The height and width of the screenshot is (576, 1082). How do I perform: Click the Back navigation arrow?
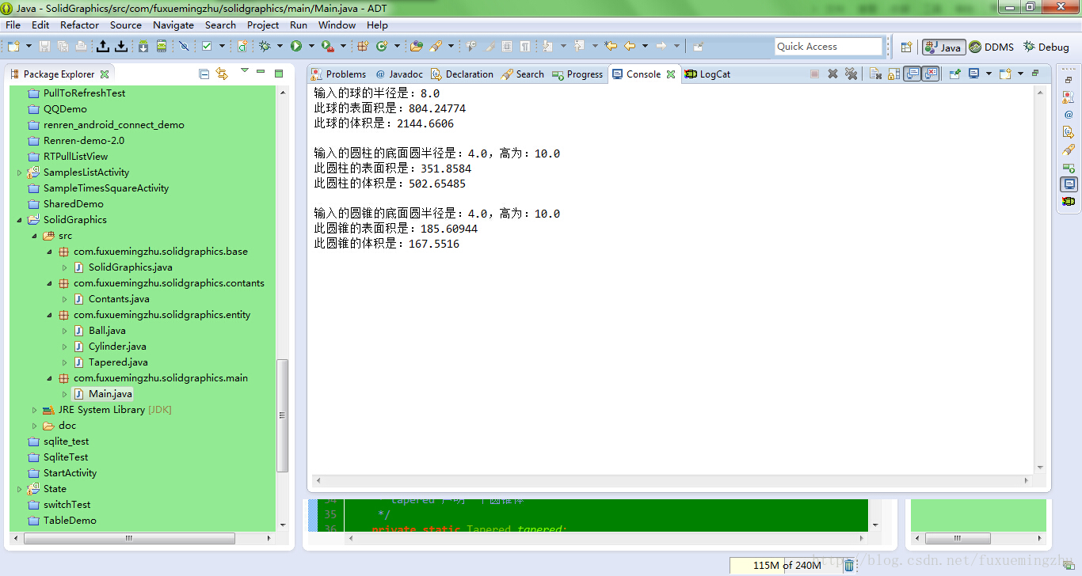(x=630, y=46)
